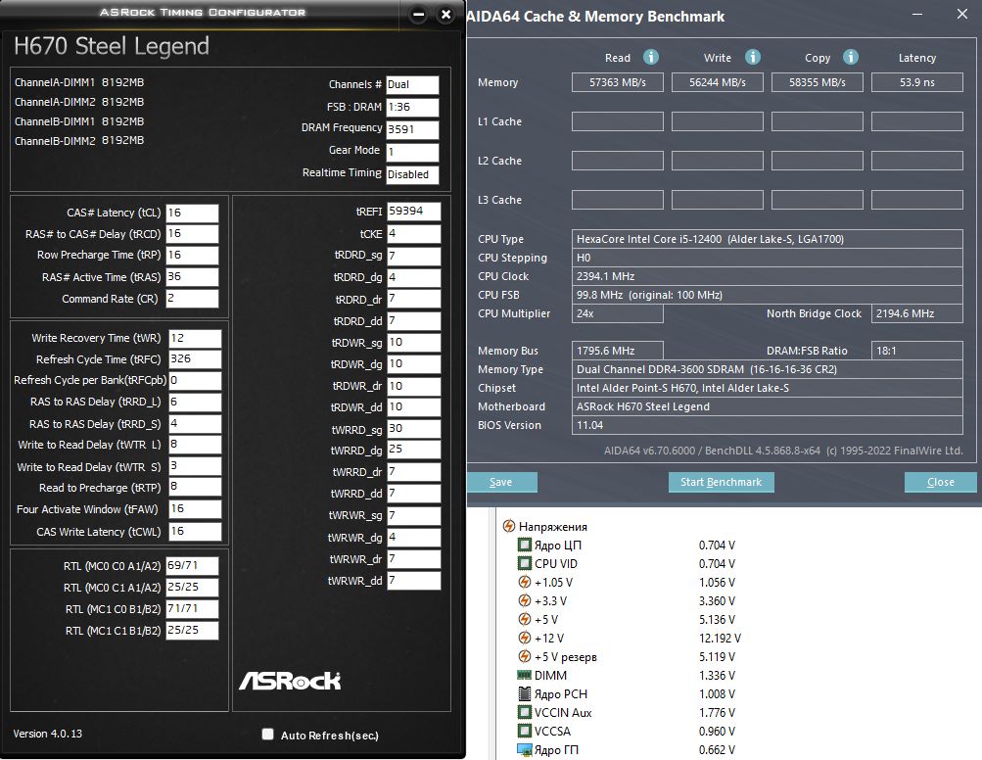
Task: Click the RTL (MC1 C1 B1/B2) field
Action: [x=192, y=631]
